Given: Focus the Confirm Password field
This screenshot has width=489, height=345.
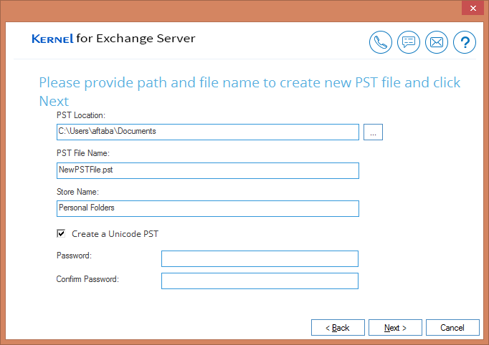Looking at the screenshot, I should (x=260, y=281).
